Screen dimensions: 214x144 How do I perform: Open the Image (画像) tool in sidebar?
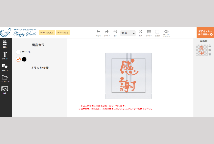pyautogui.click(x=5, y=90)
